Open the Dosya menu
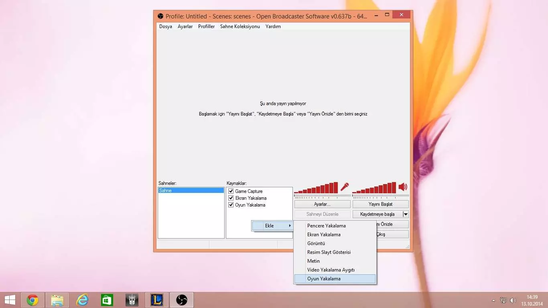Screen dimensions: 548x308 (166, 26)
